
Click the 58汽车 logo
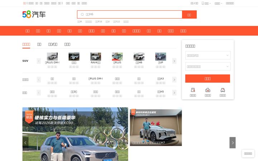(34, 14)
